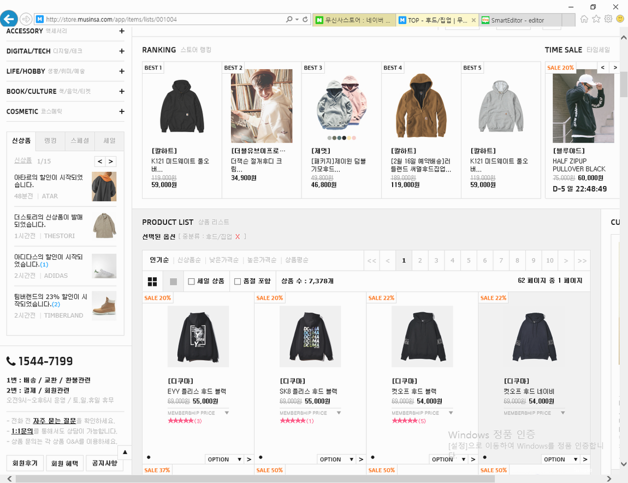The height and width of the screenshot is (483, 628).
Task: Expand the BOOK/CULTURE category
Action: (122, 91)
